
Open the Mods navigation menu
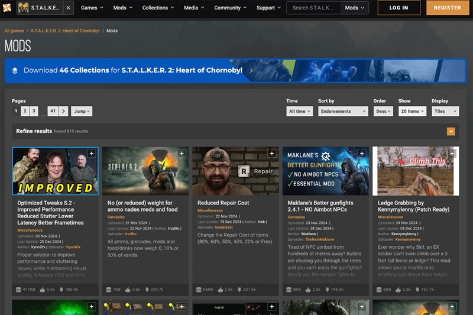(x=123, y=8)
